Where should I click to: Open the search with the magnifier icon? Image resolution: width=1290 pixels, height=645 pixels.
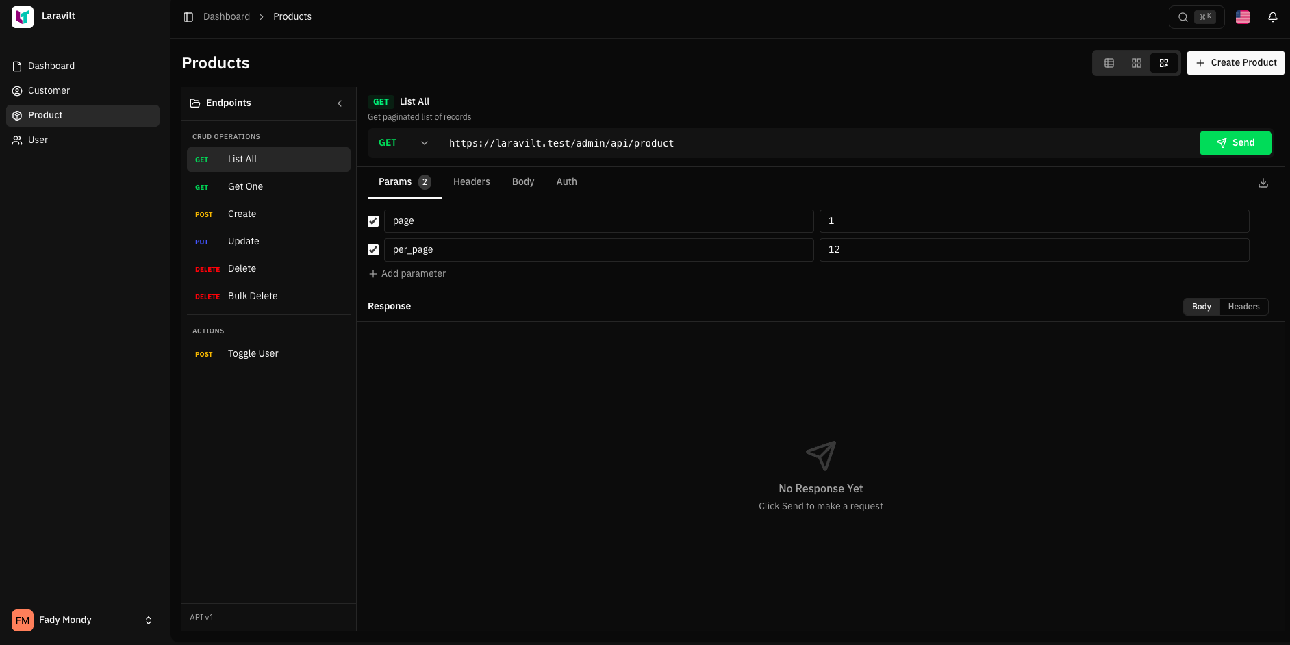(1182, 16)
